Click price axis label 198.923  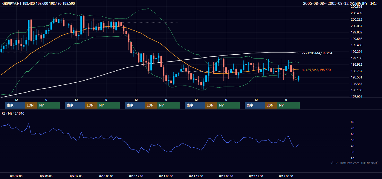[x=356, y=64]
